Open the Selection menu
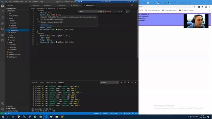The image size is (212, 119). [x=16, y=2]
